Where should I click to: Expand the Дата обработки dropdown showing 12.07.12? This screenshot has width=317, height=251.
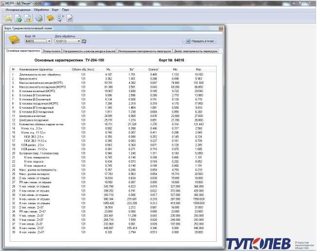click(x=79, y=41)
